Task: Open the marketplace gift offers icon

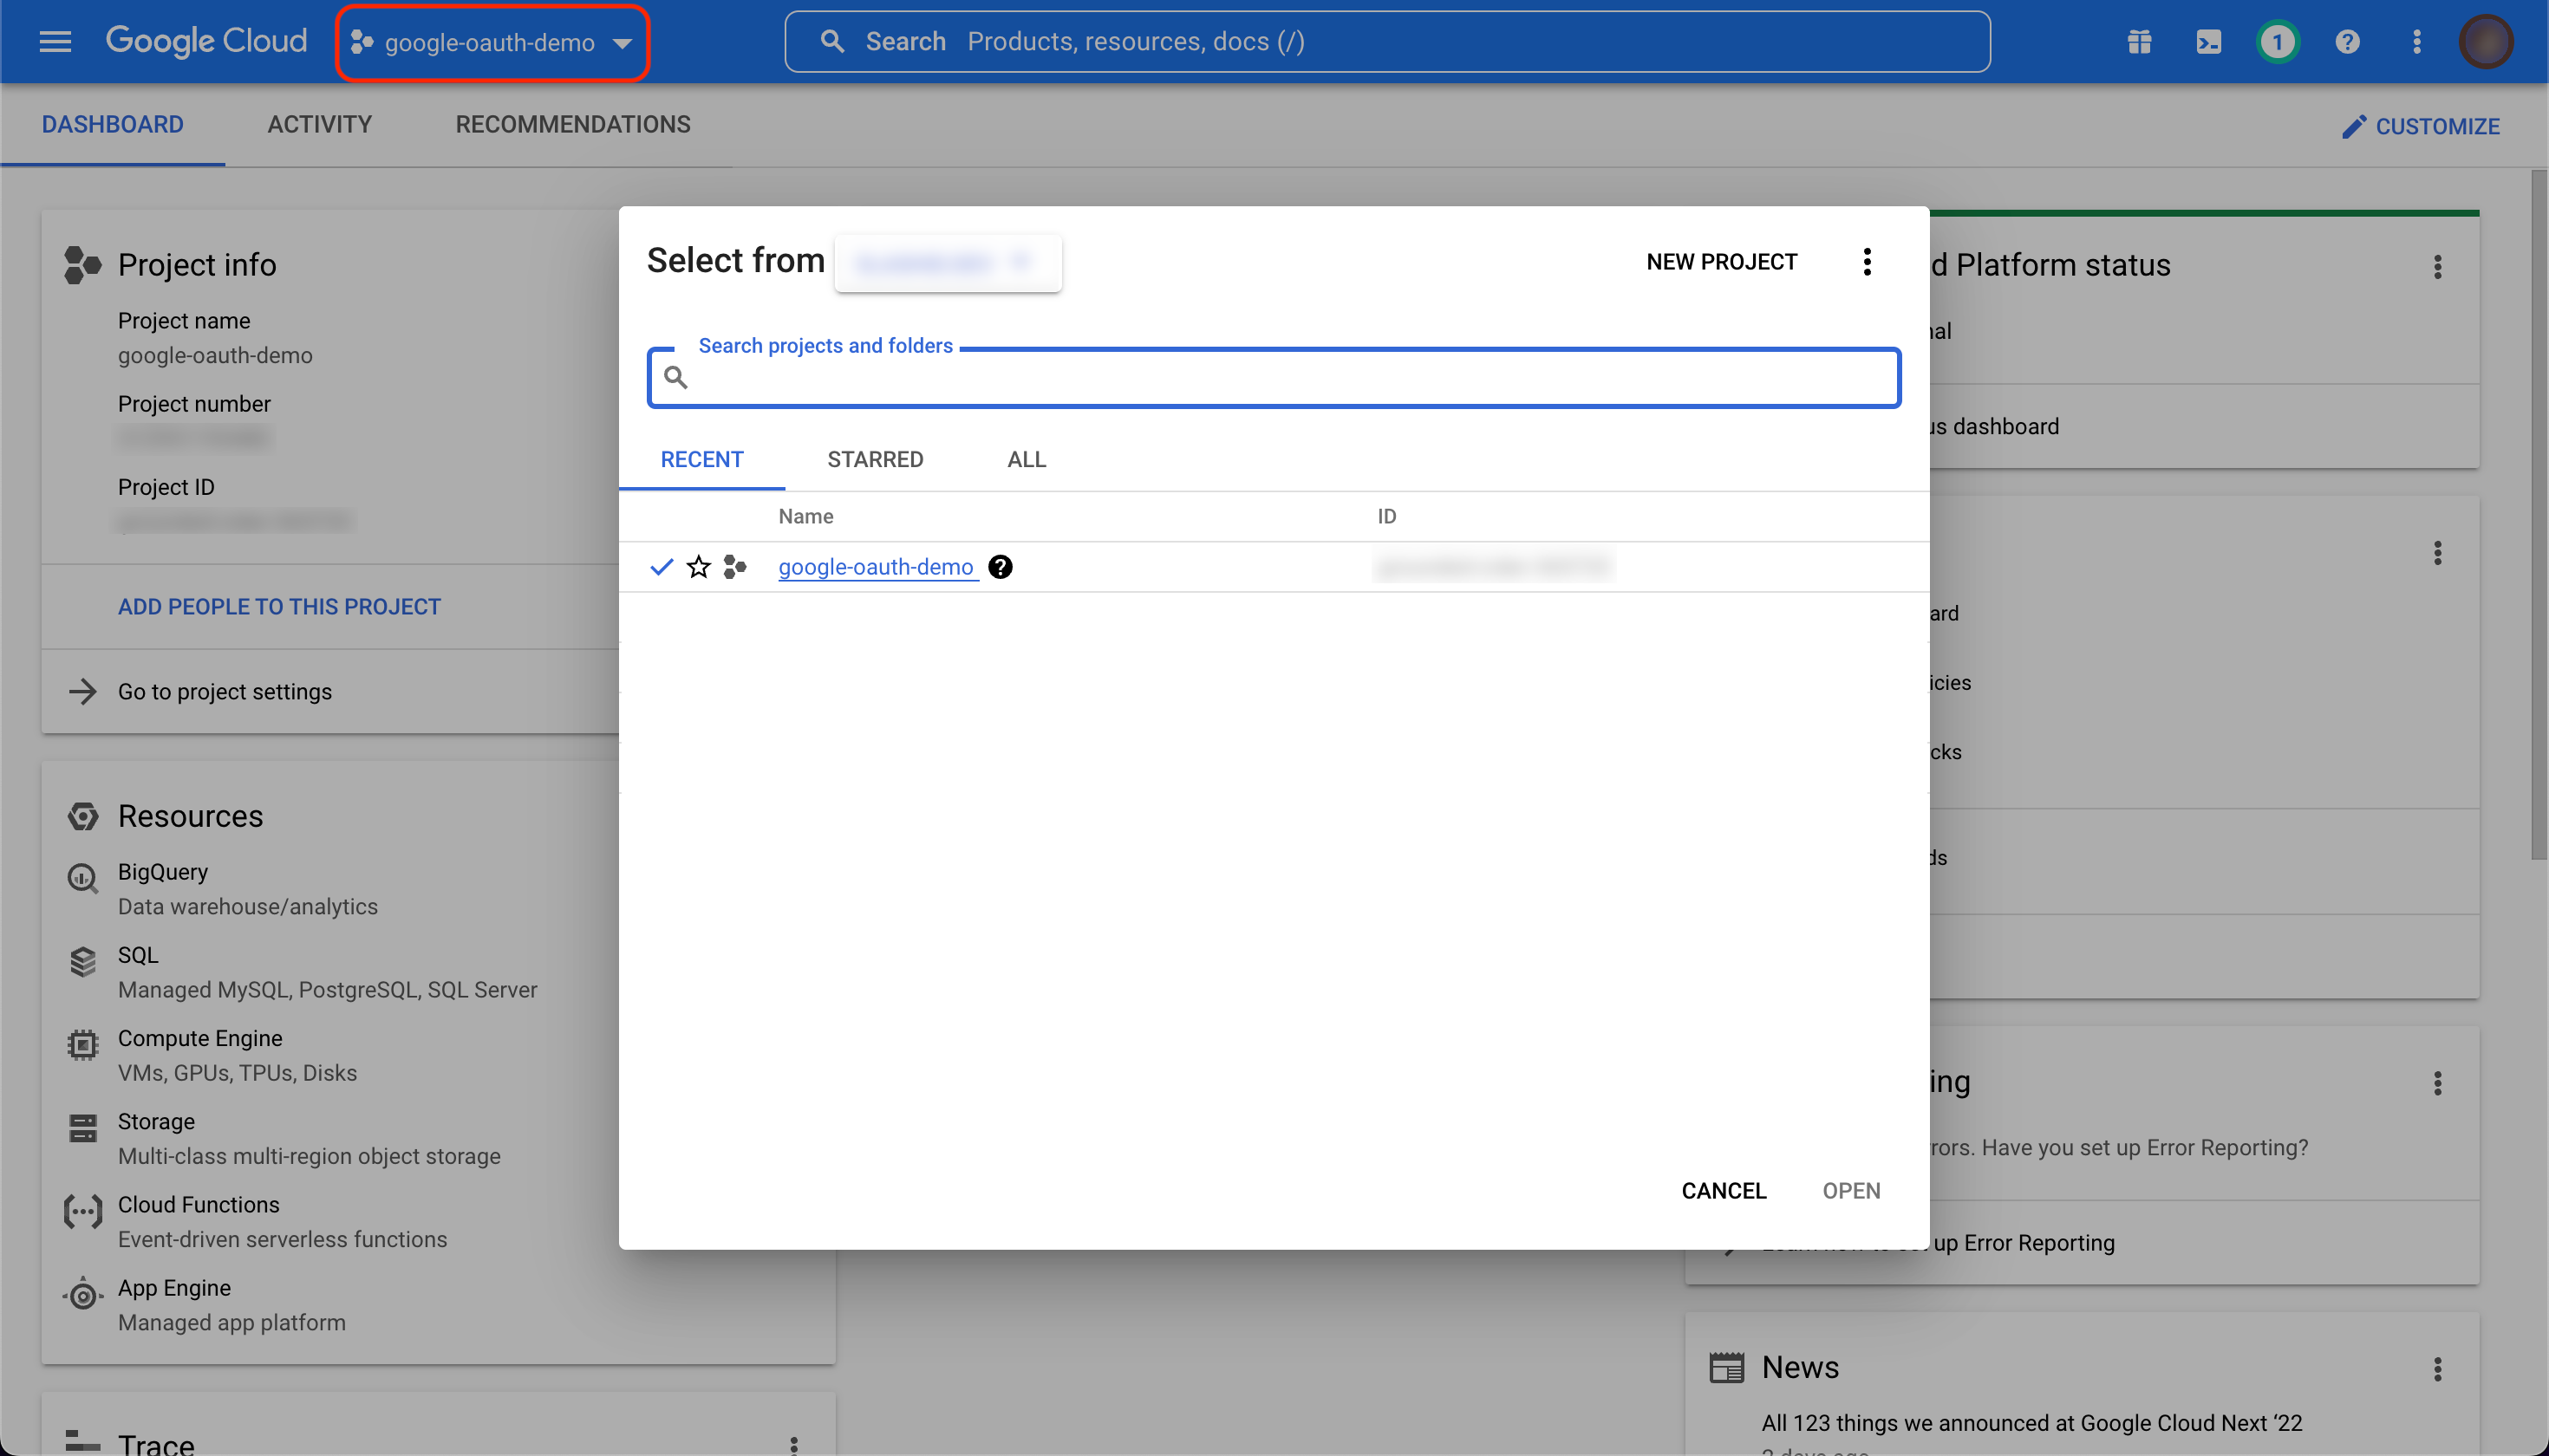Action: [x=2138, y=41]
